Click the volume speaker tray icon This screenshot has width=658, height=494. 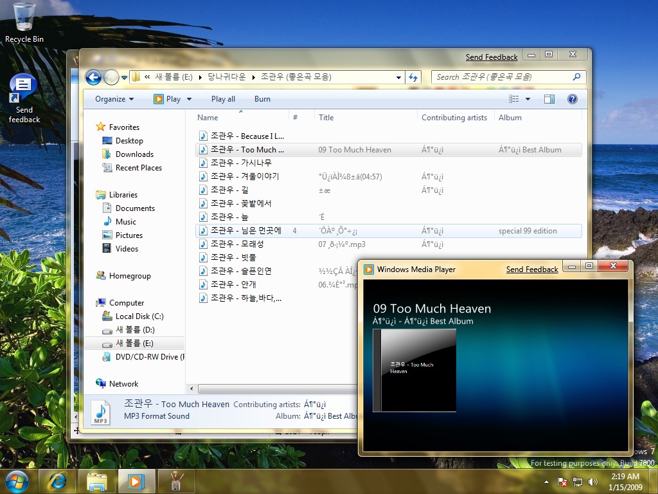pos(593,482)
